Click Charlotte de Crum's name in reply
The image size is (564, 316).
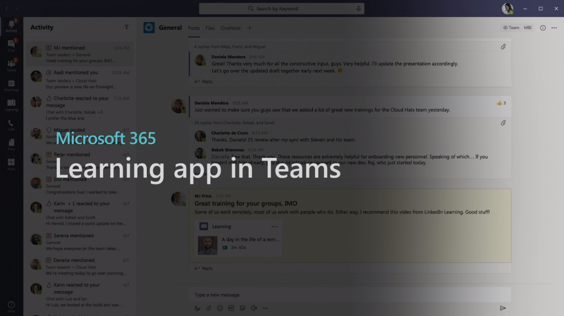click(229, 133)
